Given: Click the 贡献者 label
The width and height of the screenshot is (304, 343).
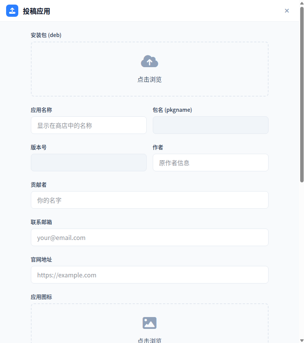Looking at the screenshot, I should click(x=38, y=185).
